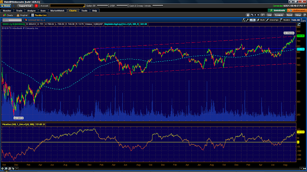Toggle the time frame button beside Style
This screenshot has height=172, width=307.
253,20
